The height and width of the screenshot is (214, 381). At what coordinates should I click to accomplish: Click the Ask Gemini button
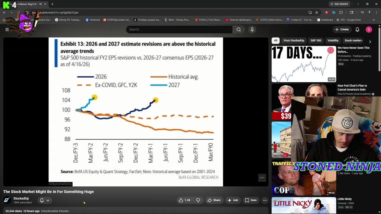(339, 4)
